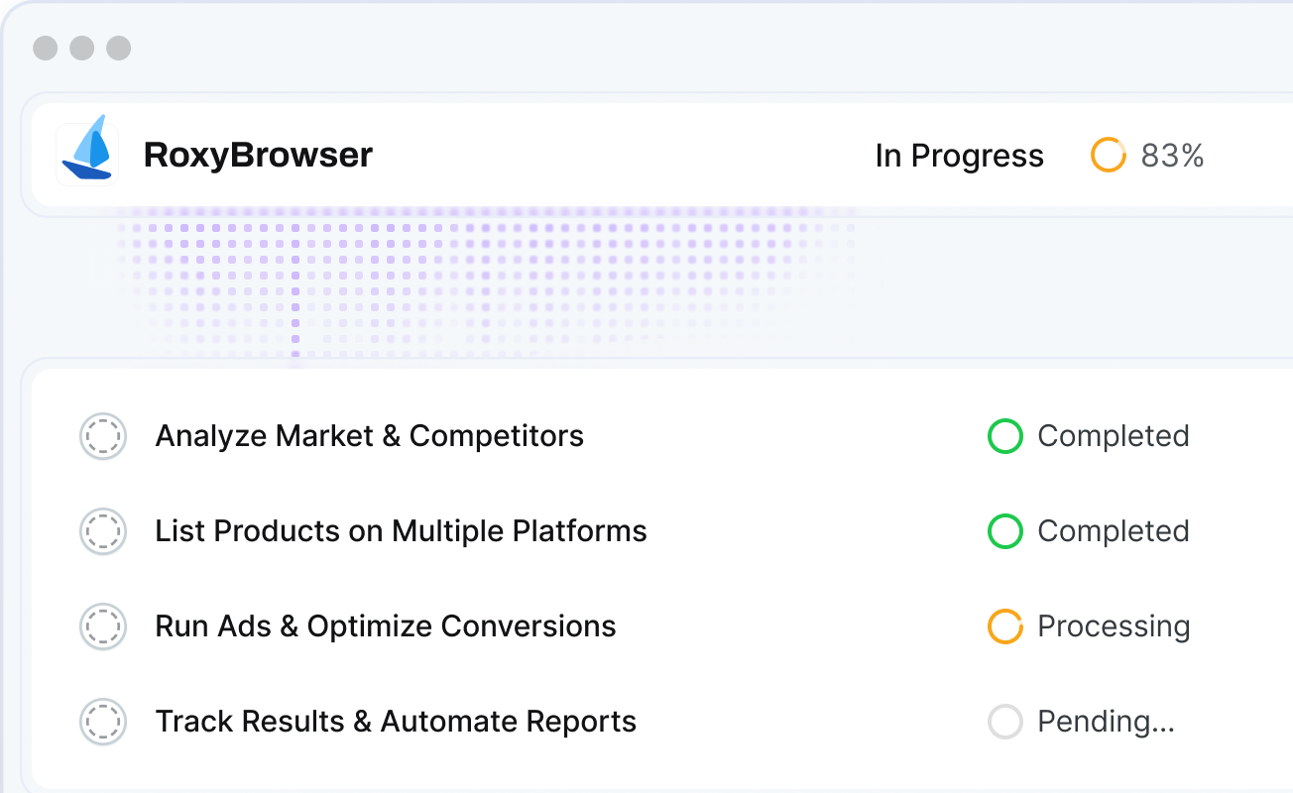Select Track Results & Automate Reports task

pos(396,722)
